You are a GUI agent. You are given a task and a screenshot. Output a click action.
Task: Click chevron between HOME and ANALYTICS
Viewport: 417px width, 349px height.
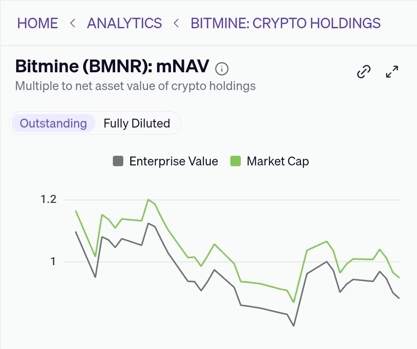(x=72, y=23)
